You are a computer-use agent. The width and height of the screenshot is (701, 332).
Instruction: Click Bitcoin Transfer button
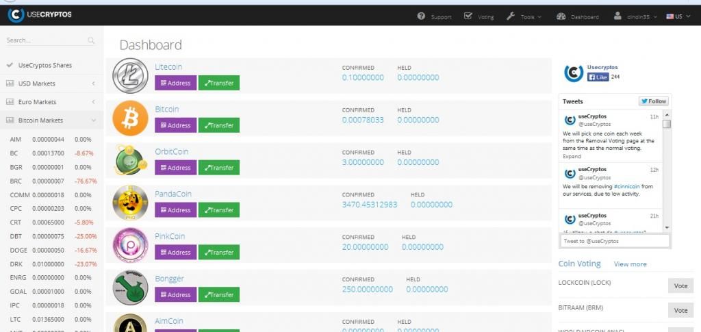[219, 125]
